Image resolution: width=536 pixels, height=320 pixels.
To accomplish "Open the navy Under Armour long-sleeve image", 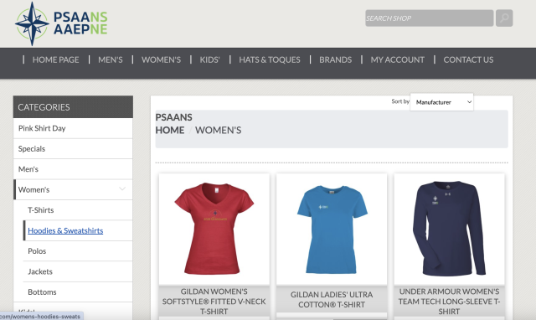I will [449, 229].
